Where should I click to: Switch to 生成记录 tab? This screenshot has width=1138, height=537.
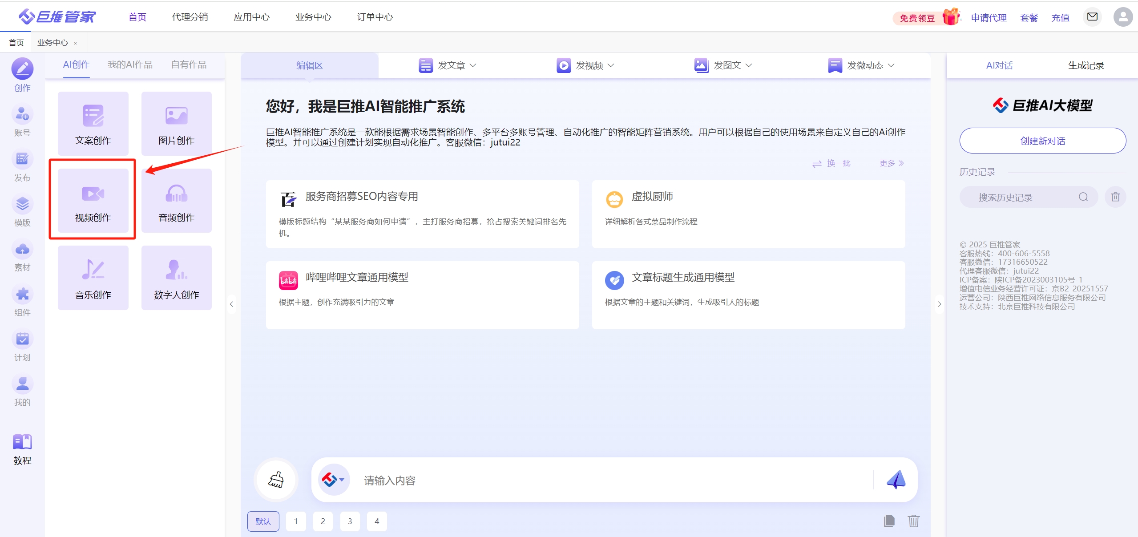pos(1086,65)
